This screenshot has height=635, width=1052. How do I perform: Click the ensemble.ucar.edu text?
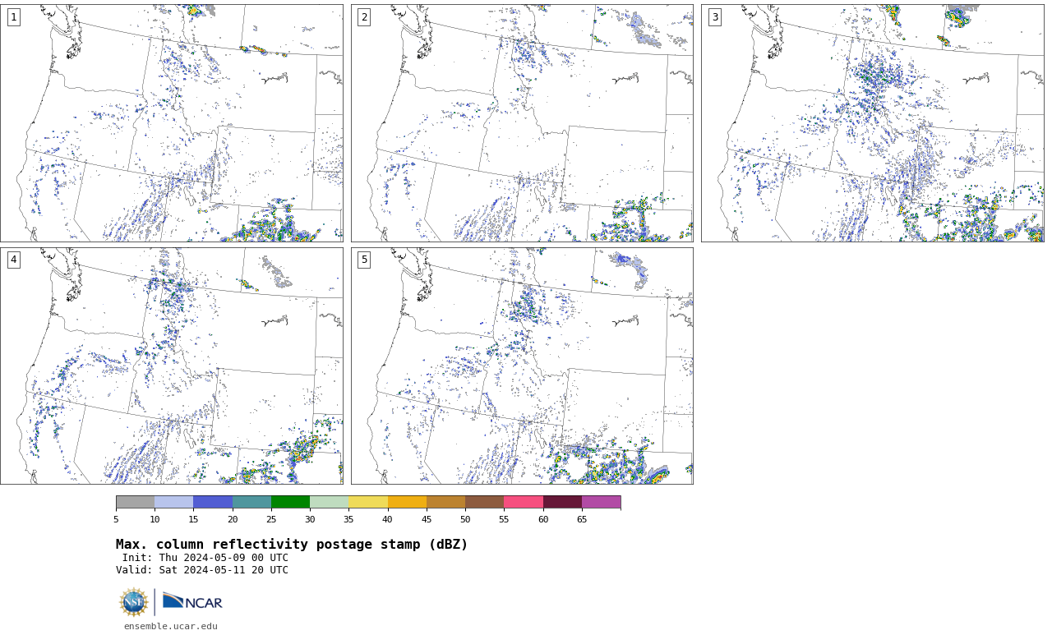(x=171, y=627)
